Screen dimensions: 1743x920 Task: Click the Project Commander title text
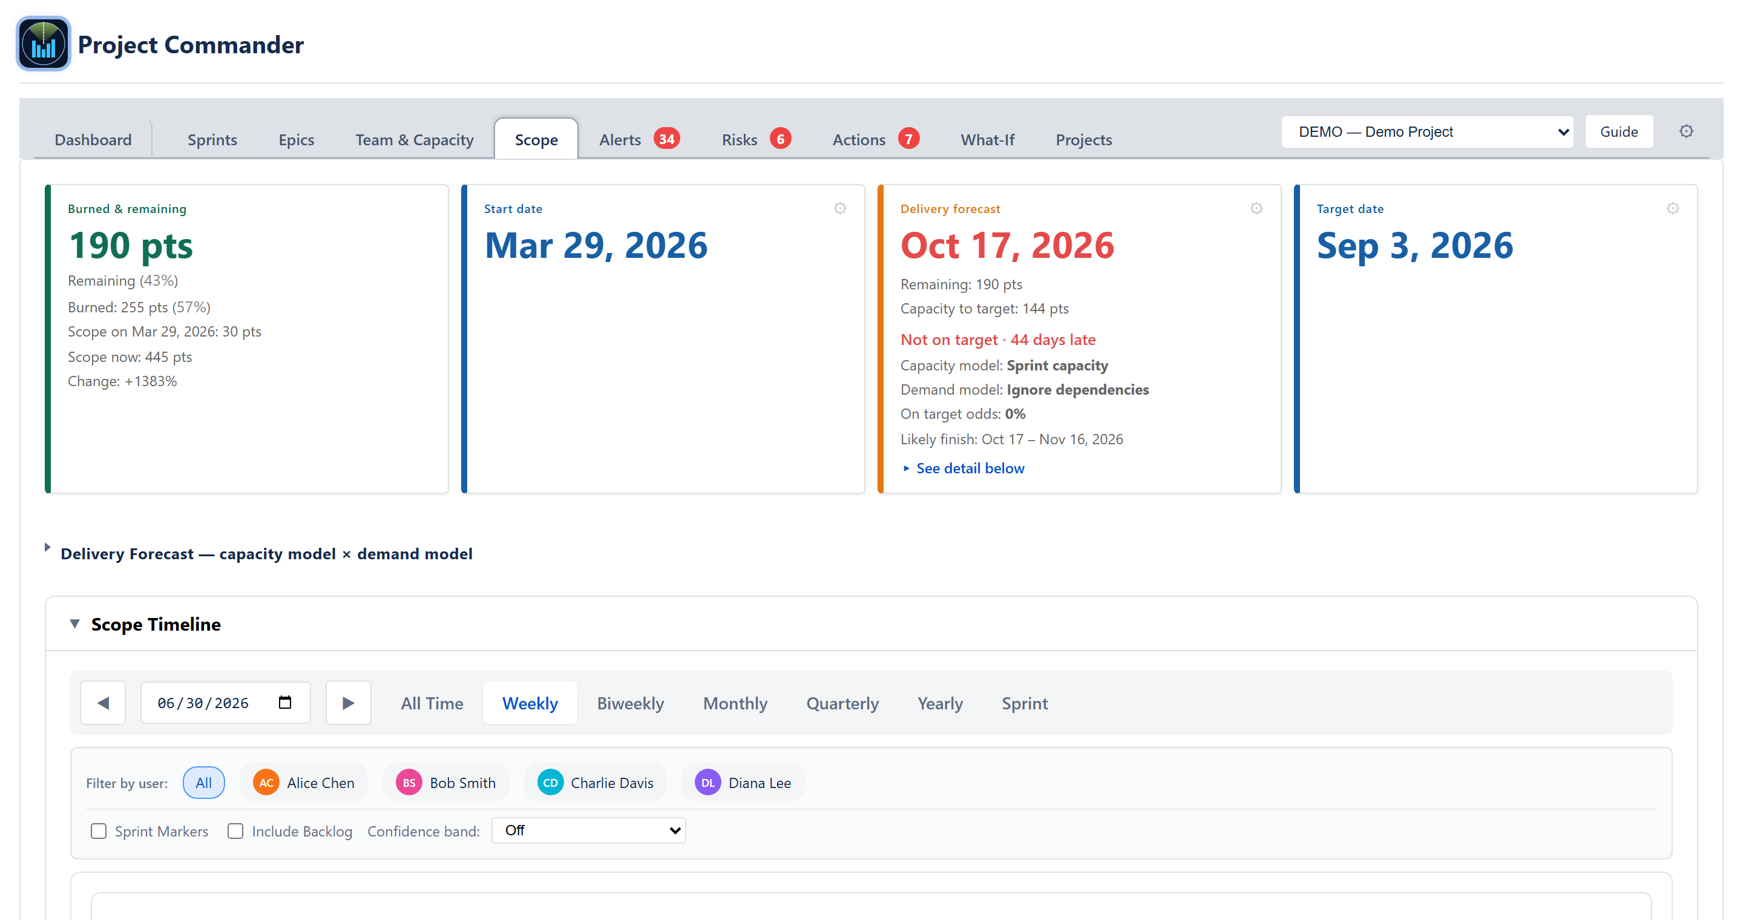pos(191,45)
